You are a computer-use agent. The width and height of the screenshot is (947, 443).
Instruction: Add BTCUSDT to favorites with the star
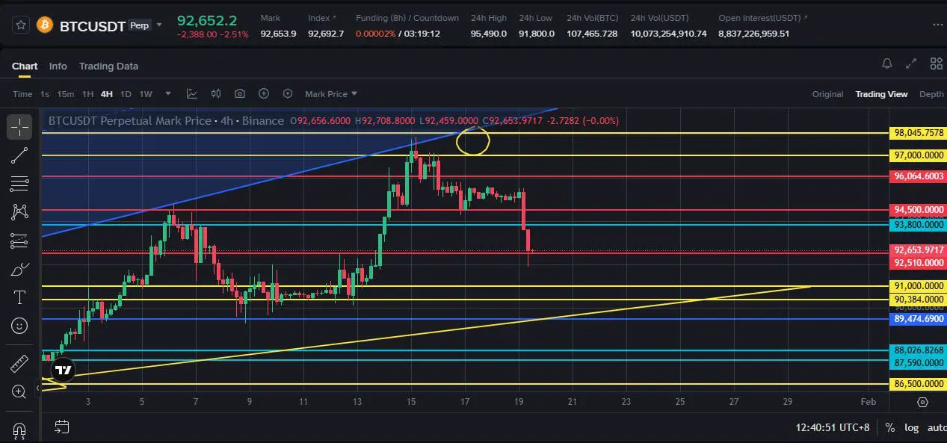click(x=21, y=25)
